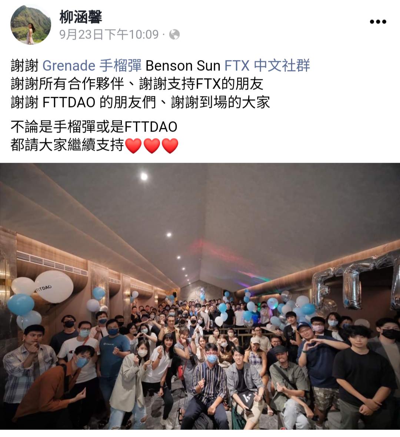Screen dimensions: 400x437
Task: Click the line 謝謝 FTTDAO 的朋友們
Action: tap(83, 102)
